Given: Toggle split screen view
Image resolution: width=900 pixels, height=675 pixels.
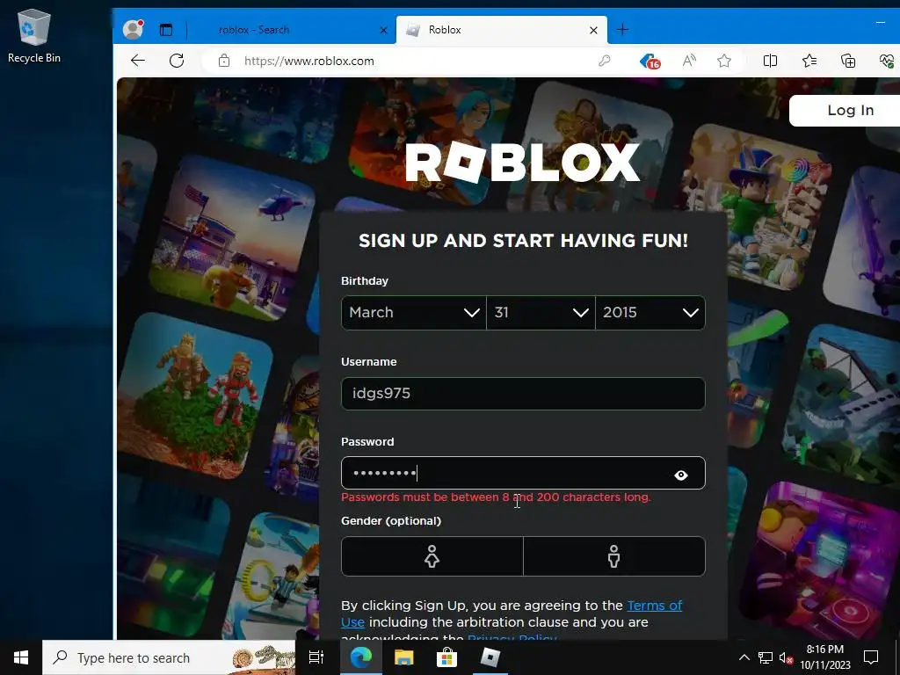Looking at the screenshot, I should point(770,61).
